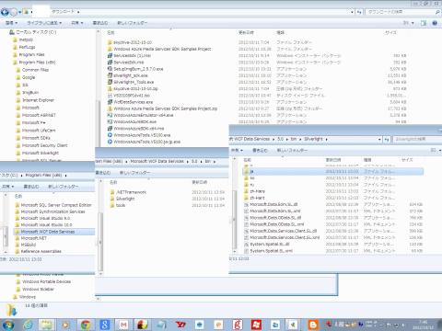Select Internet Explorer folder in the tree
The width and height of the screenshot is (442, 331).
[35, 100]
